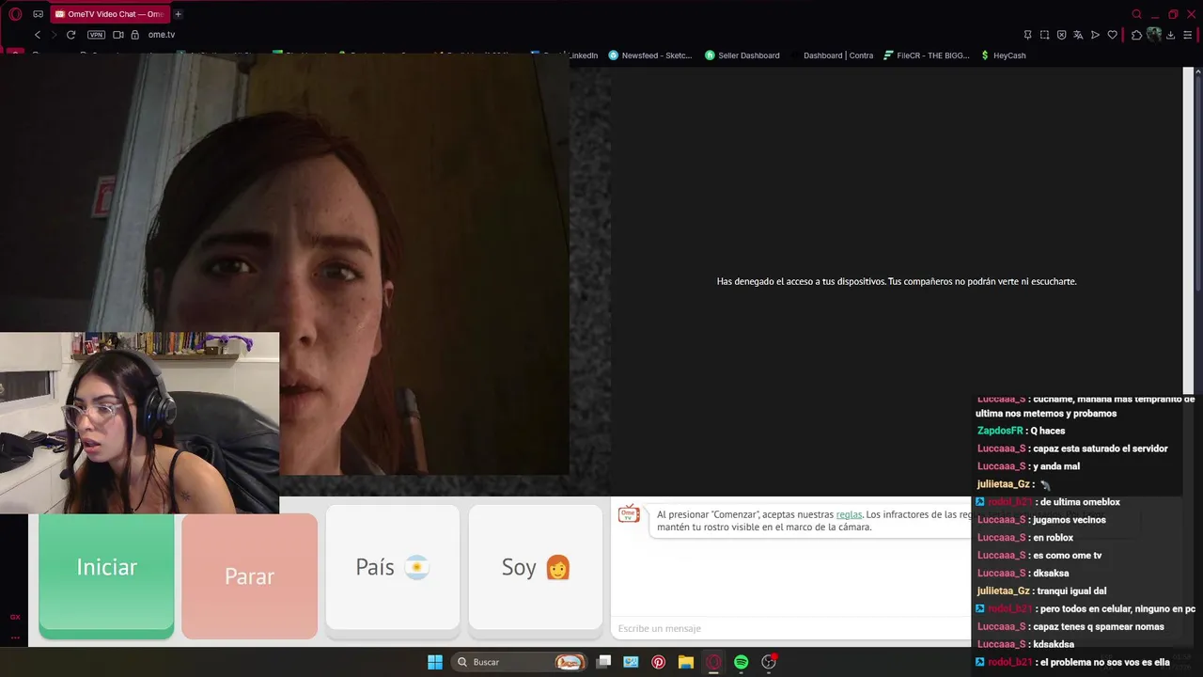Open Dashboard | Contra bookmark
Viewport: 1203px width, 677px height.
click(833, 55)
